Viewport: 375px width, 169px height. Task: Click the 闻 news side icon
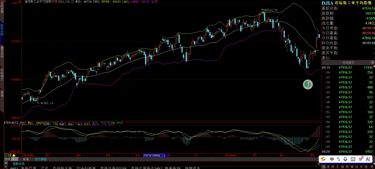click(6, 163)
